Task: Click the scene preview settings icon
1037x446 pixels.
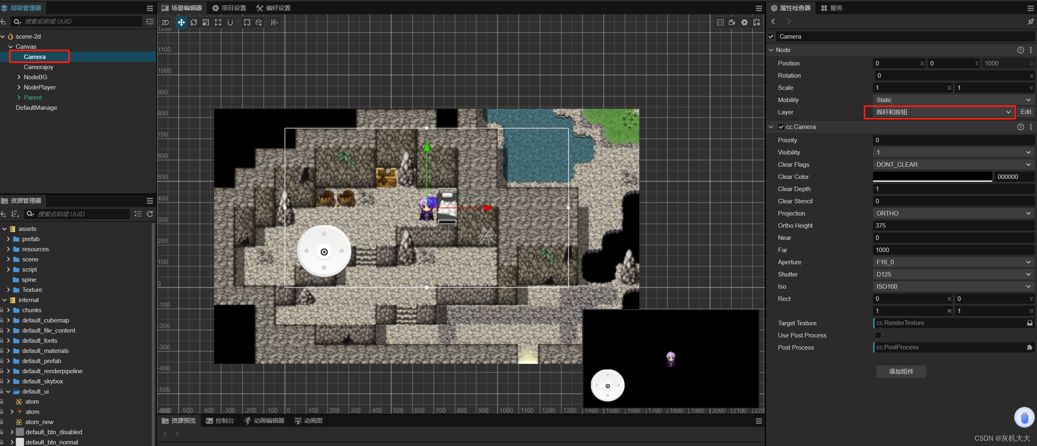Action: pyautogui.click(x=756, y=22)
